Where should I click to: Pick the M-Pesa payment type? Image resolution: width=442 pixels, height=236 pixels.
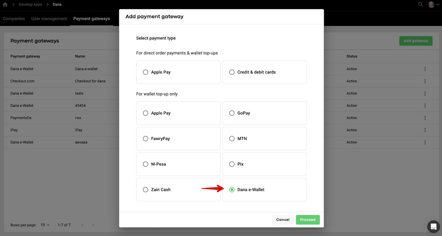pyautogui.click(x=146, y=164)
